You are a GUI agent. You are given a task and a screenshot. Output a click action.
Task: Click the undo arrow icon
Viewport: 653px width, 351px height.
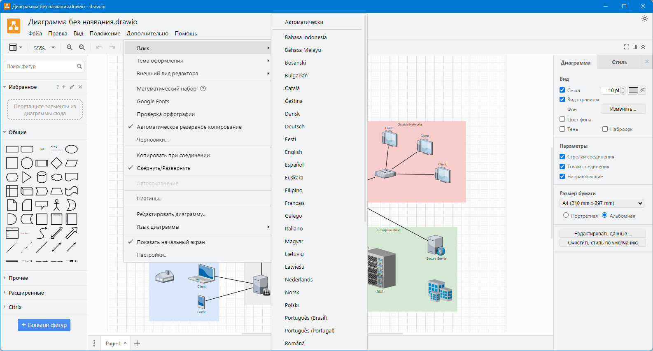[99, 47]
